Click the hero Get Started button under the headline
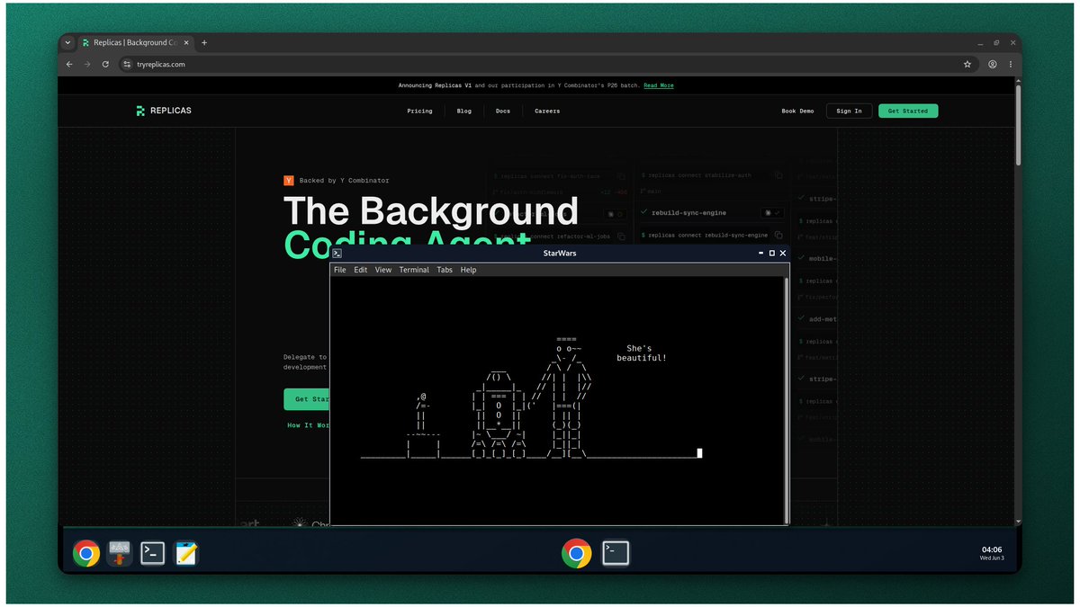 pyautogui.click(x=306, y=399)
